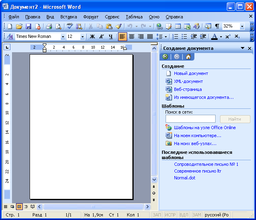Toggle italic К formatting
This screenshot has width=256, height=220.
coord(101,36)
